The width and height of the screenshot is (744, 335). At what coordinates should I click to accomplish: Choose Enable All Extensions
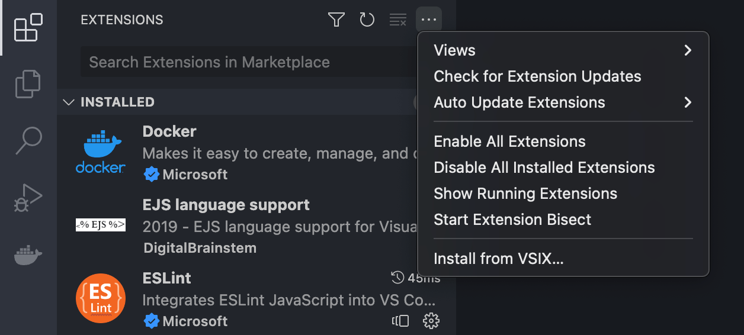(509, 141)
